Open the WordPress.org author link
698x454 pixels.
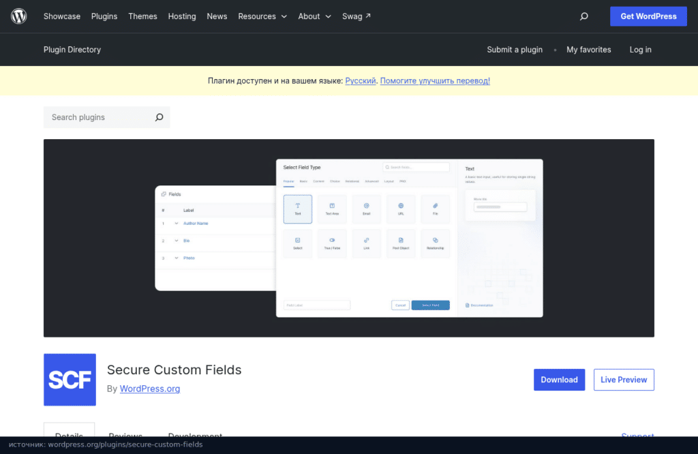pyautogui.click(x=149, y=389)
